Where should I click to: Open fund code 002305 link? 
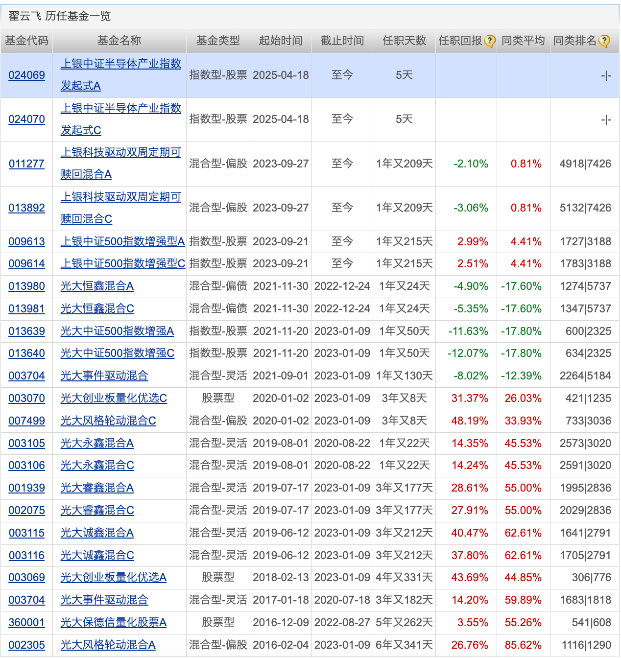coord(27,645)
